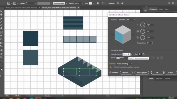
Task: Select the Eyedropper tool
Action: point(1,54)
